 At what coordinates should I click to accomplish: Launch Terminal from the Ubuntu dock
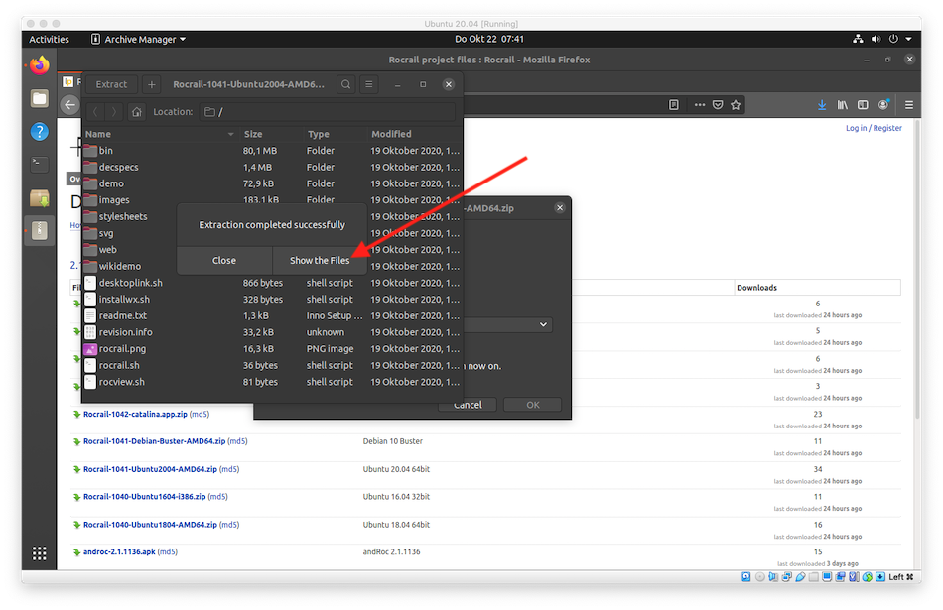click(39, 164)
